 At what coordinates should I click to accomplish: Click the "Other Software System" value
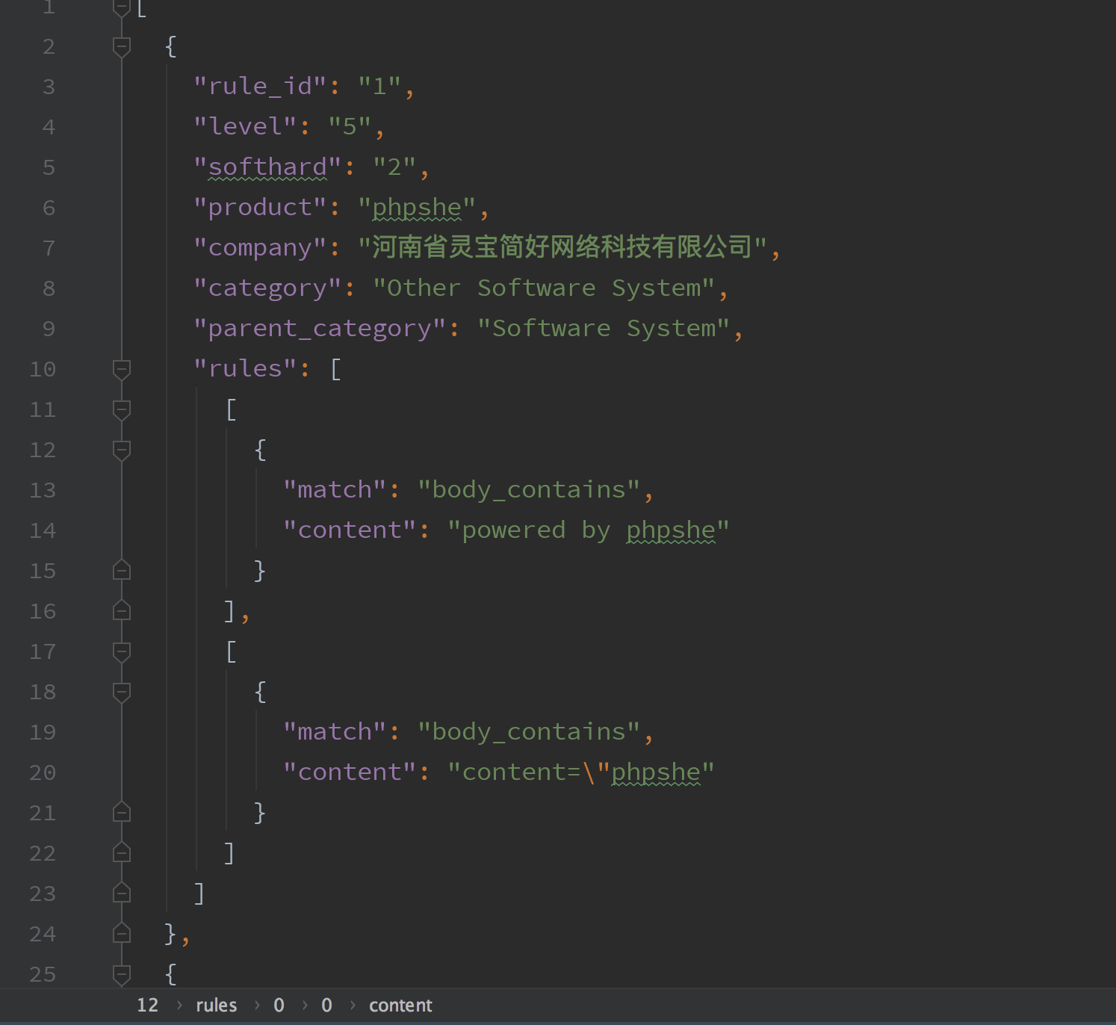544,288
